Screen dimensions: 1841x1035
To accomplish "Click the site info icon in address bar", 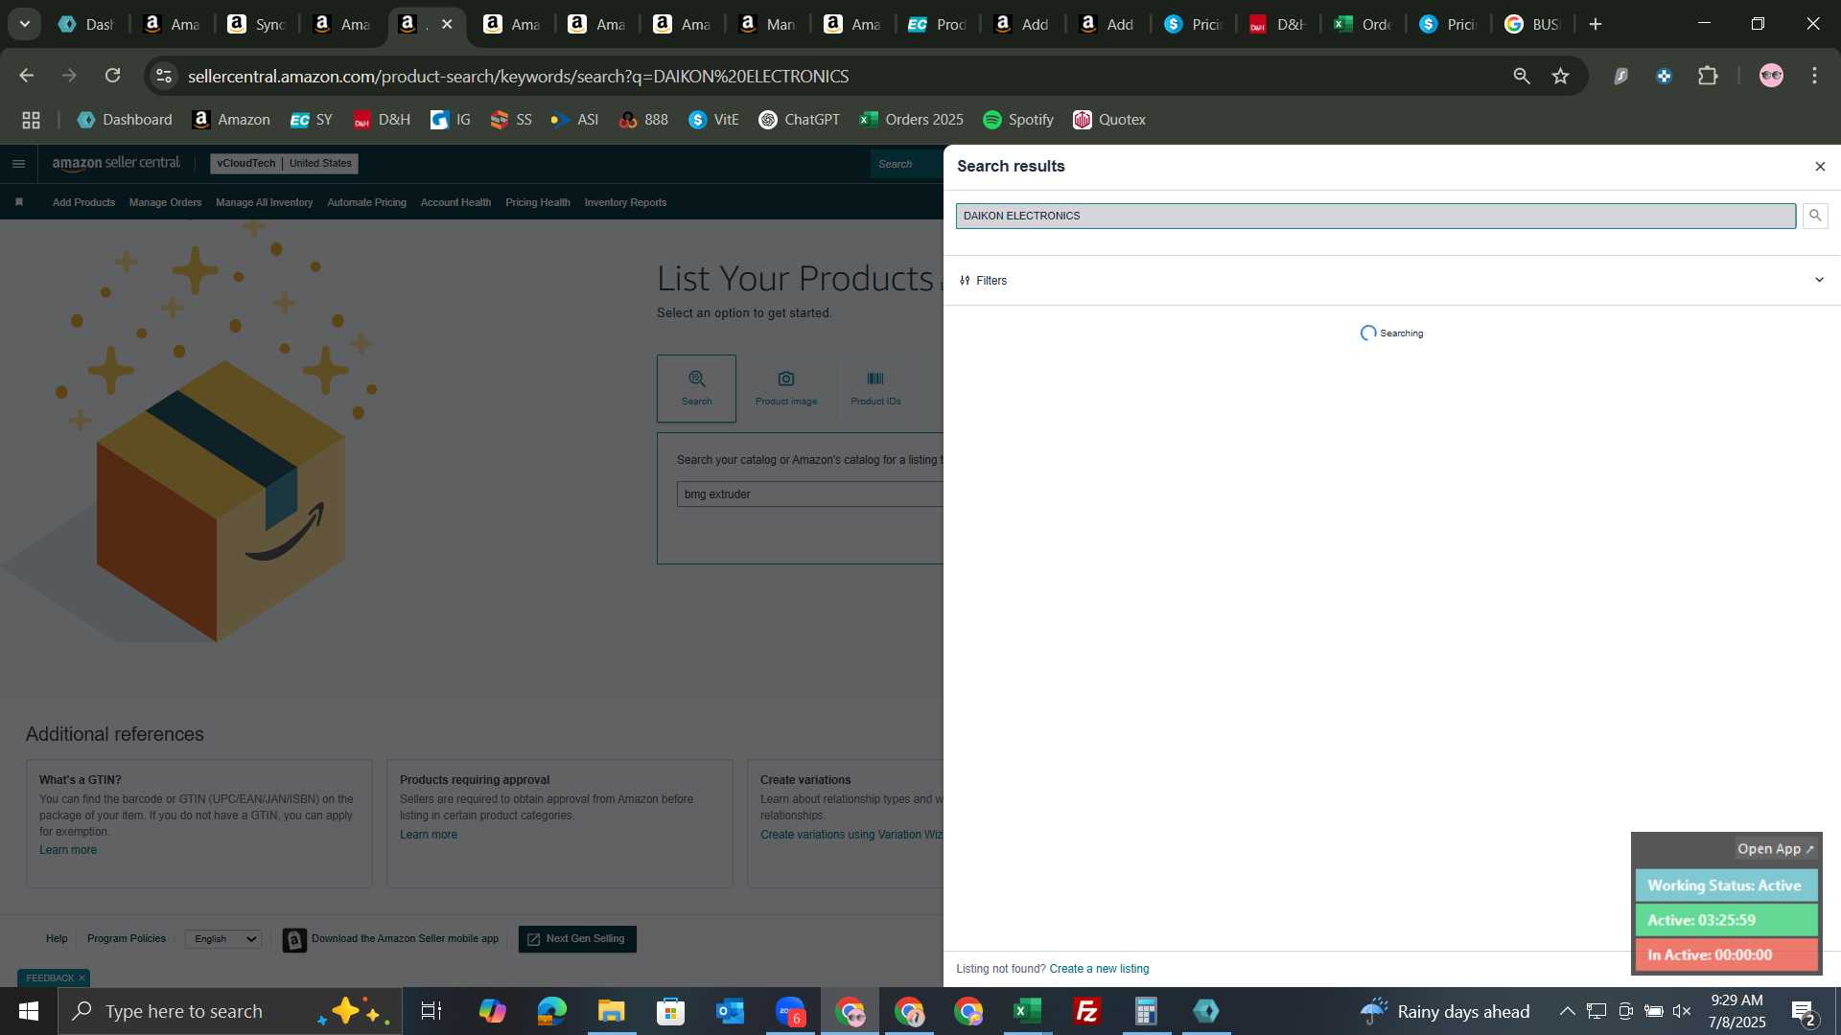I will (164, 76).
